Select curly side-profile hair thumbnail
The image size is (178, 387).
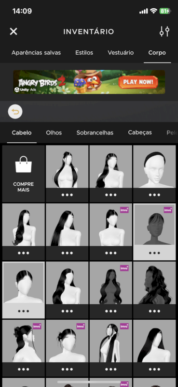154,283
